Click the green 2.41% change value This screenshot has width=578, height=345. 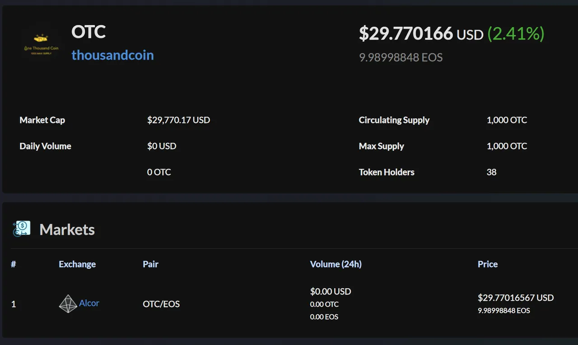pos(516,33)
